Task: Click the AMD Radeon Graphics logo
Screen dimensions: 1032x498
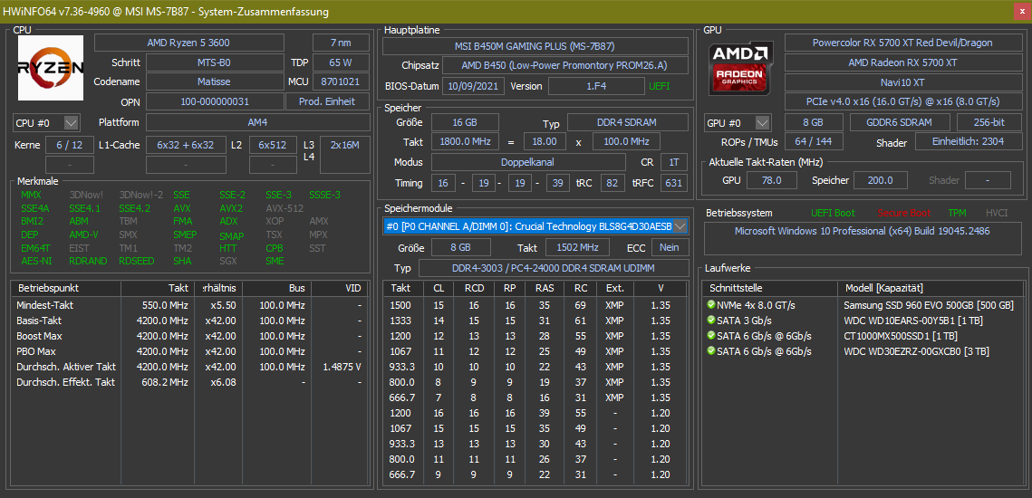Action: pos(740,68)
